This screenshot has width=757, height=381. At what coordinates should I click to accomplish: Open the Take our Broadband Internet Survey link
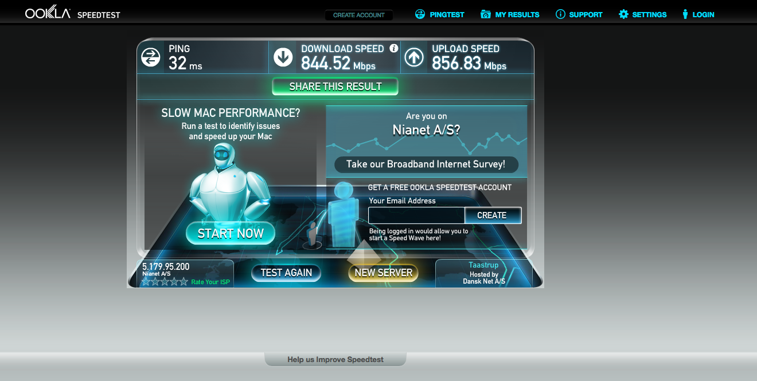pyautogui.click(x=426, y=164)
